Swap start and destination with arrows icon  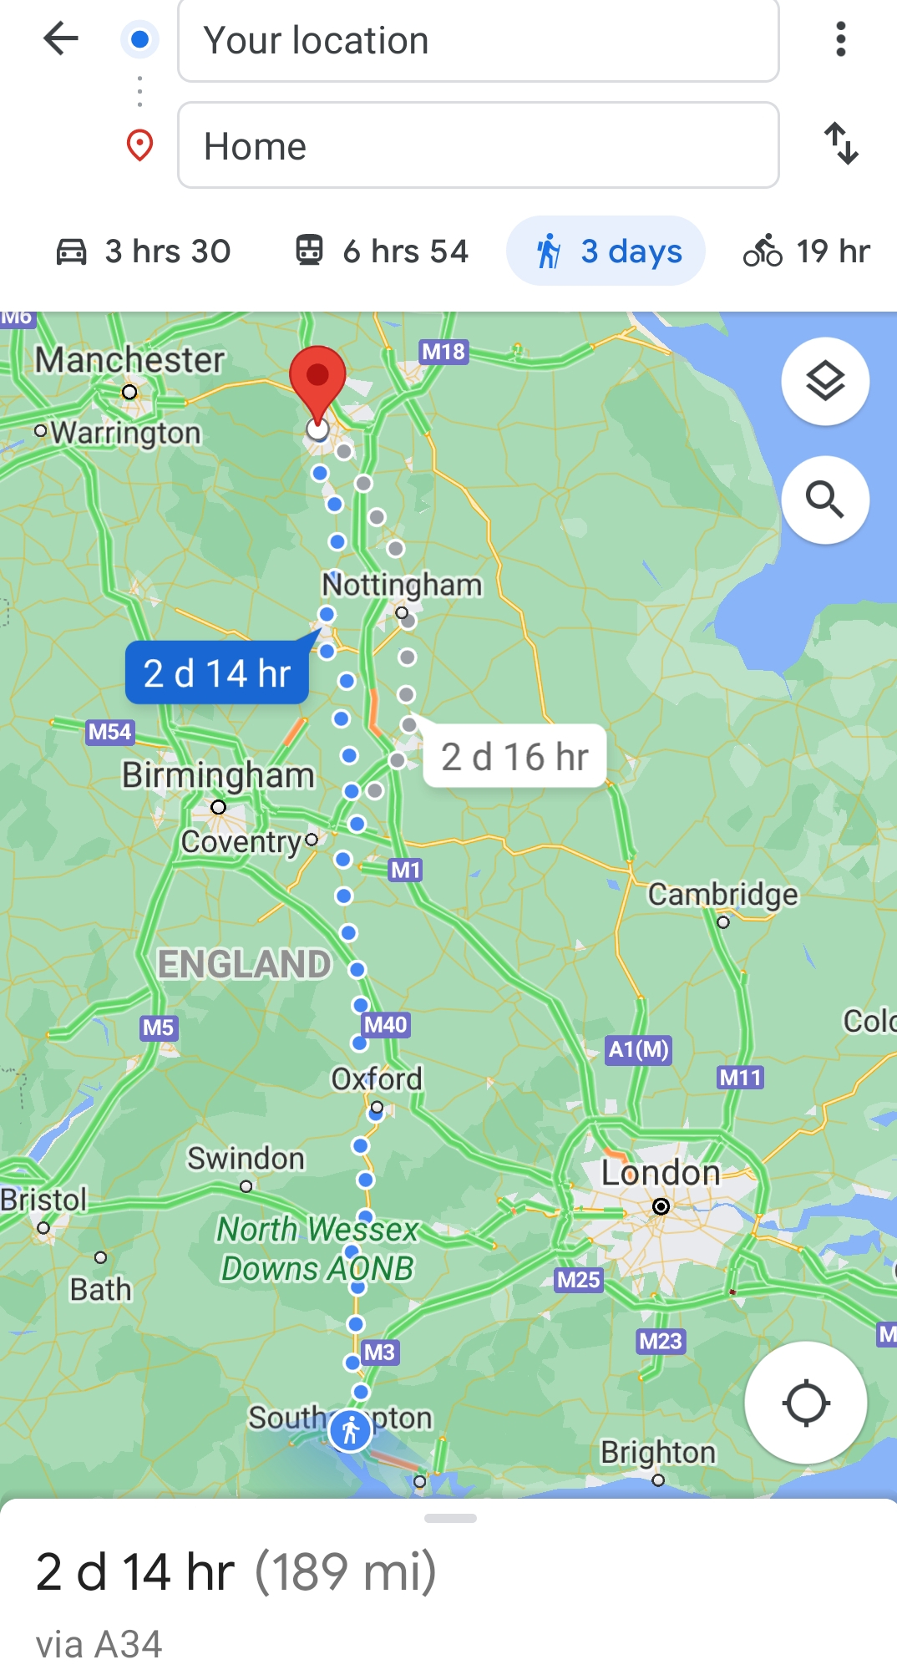pyautogui.click(x=841, y=144)
